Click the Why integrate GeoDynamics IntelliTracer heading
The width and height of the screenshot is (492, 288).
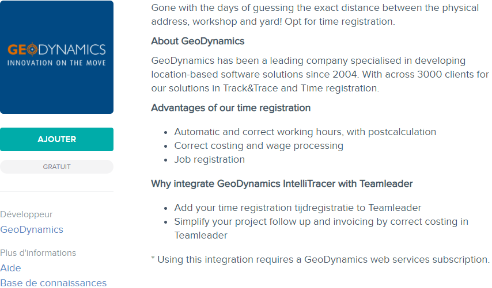coord(282,184)
